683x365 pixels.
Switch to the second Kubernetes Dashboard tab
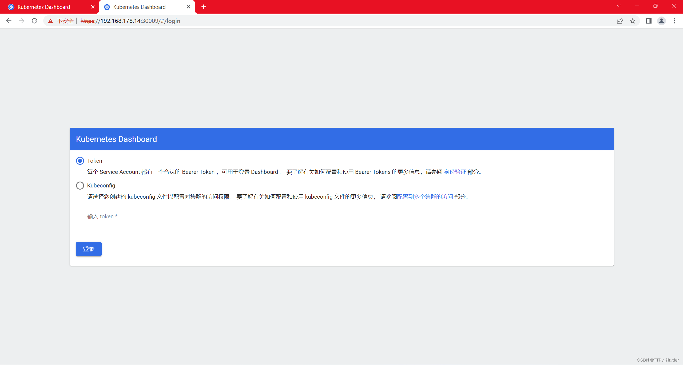point(139,7)
